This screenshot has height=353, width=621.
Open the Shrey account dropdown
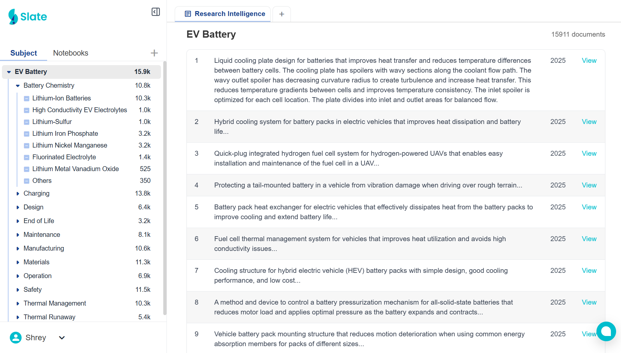[x=62, y=338]
